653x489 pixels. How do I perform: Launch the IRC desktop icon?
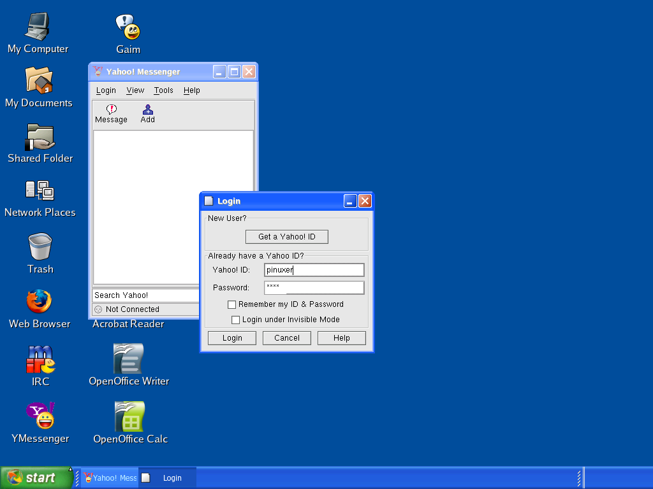(x=40, y=359)
